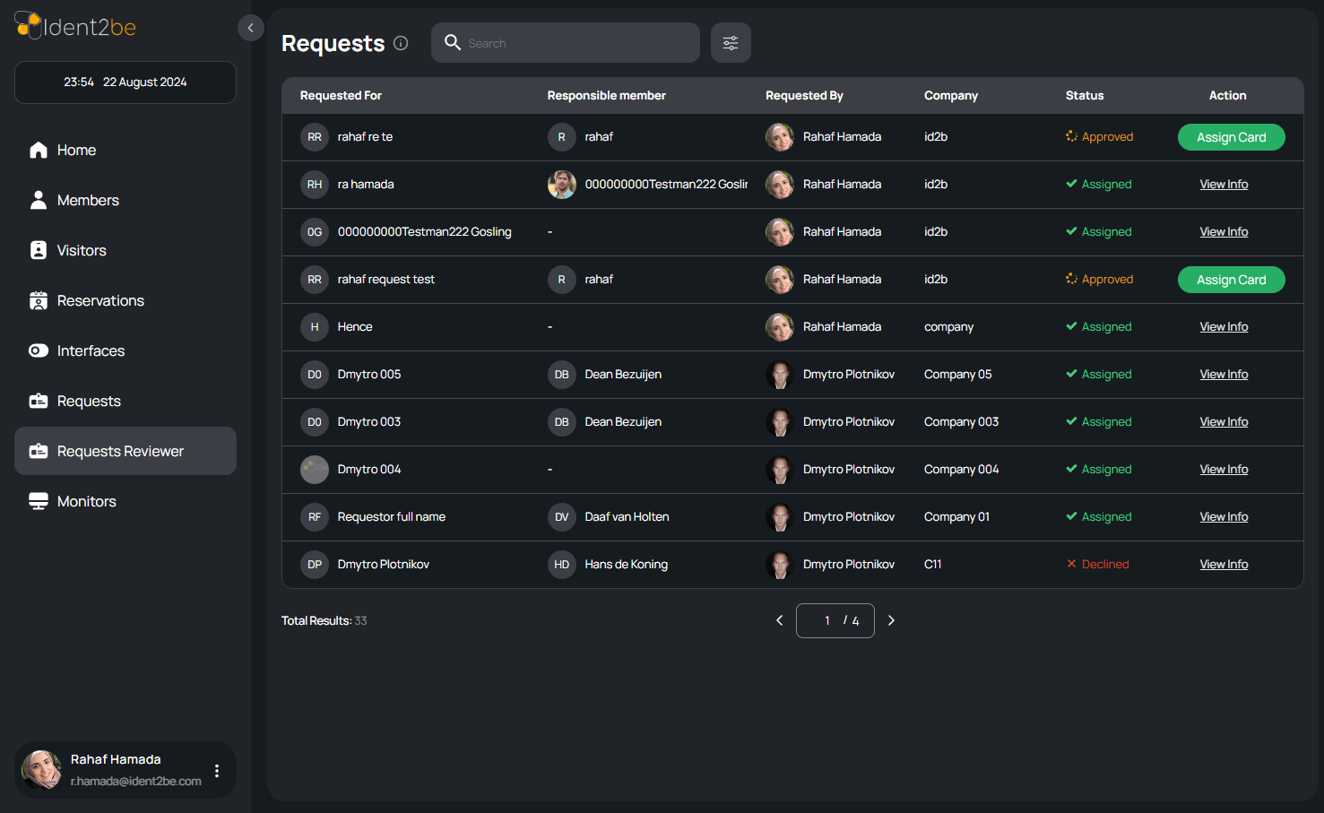
Task: Click photo avatar of responsible member 000000000Testman222
Action: [562, 185]
